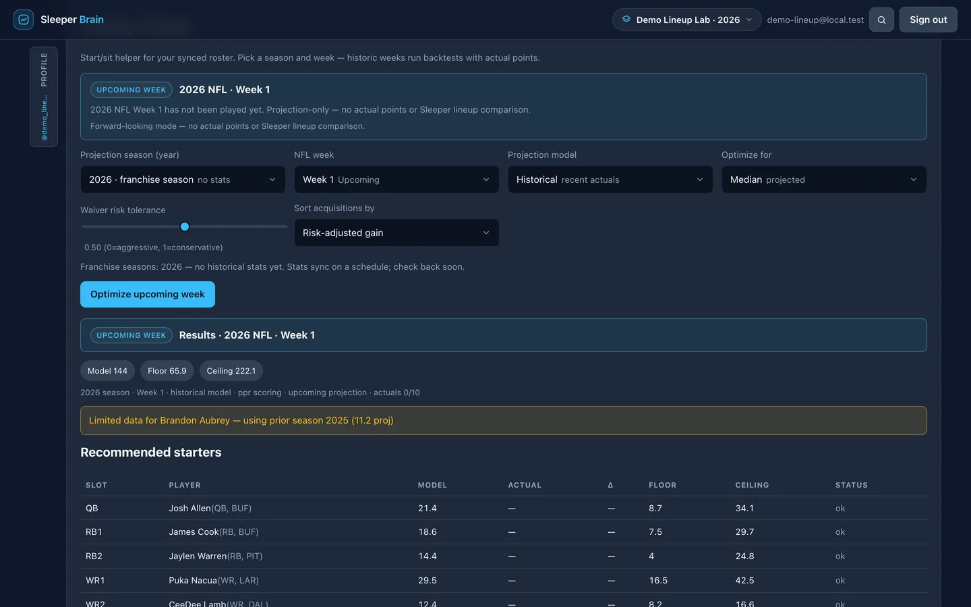
Task: Open the Optimize for dropdown
Action: pos(824,179)
